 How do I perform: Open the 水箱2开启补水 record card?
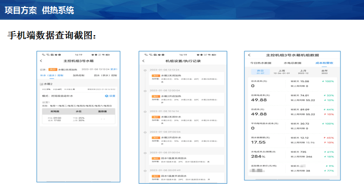point(187,140)
